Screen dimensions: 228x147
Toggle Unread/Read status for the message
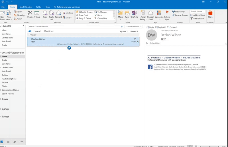click(x=150, y=14)
